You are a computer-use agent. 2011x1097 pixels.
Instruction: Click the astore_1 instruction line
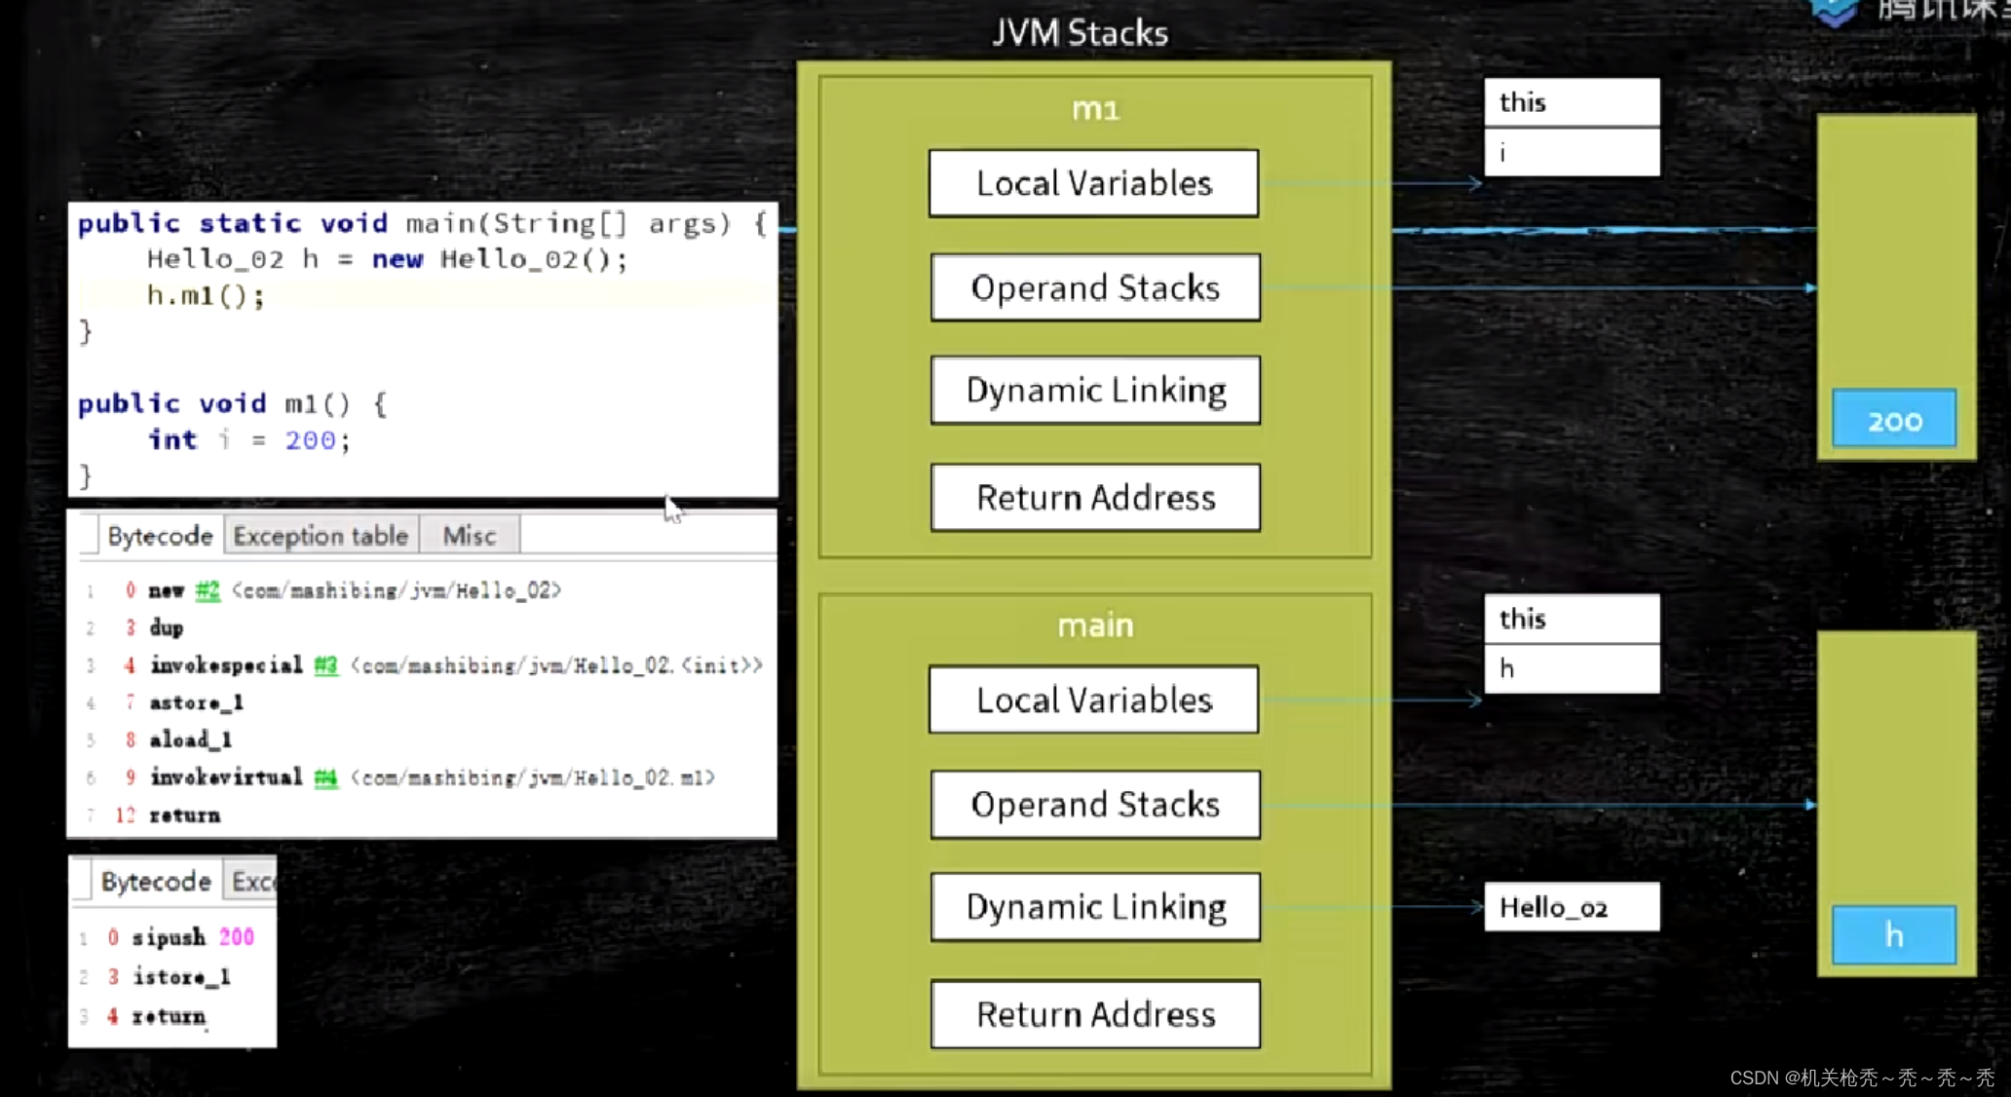[196, 702]
